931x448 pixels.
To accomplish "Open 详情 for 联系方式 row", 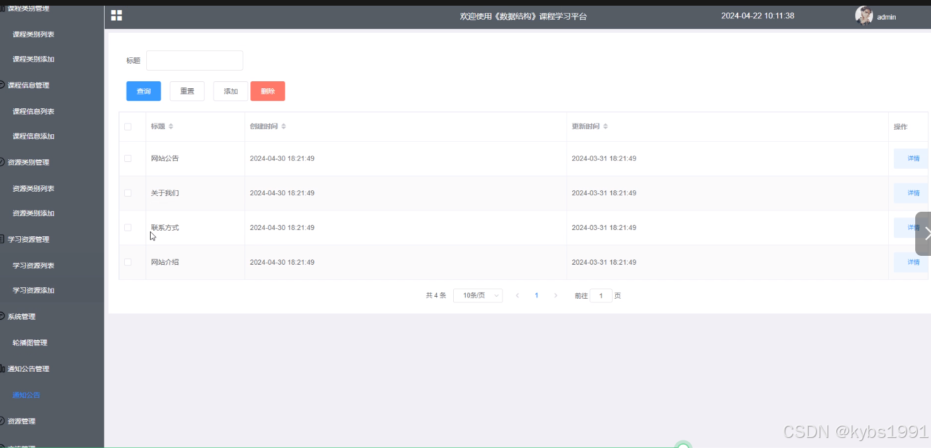I will (905, 227).
